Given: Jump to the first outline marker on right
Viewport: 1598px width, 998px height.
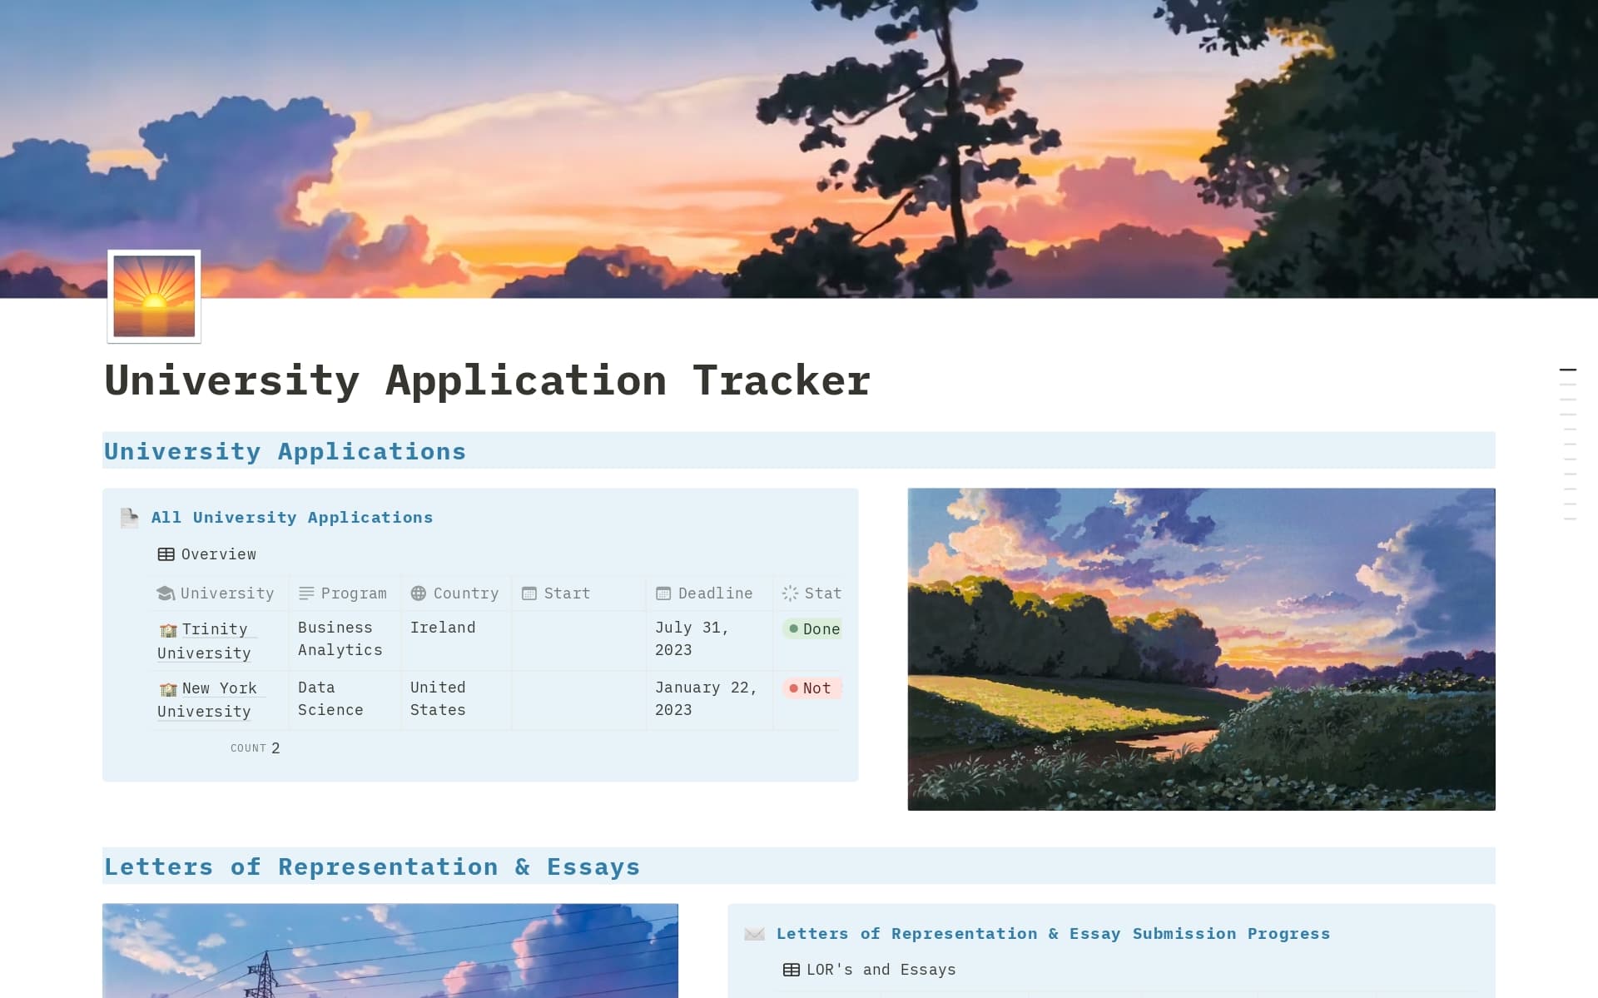Looking at the screenshot, I should tap(1567, 370).
